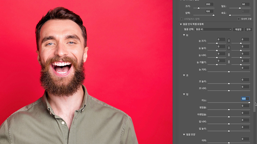Click the left-eye 눈 기울기 value field
This screenshot has width=257, height=144.
click(221, 61)
